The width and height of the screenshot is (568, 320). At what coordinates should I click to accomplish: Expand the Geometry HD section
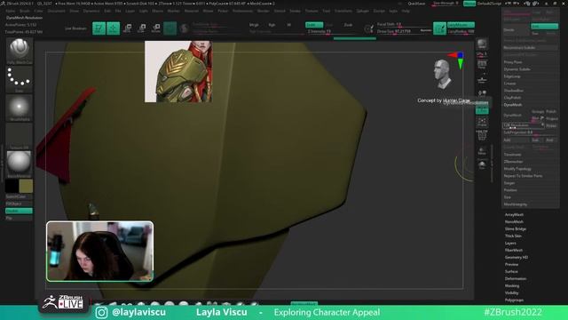click(517, 257)
